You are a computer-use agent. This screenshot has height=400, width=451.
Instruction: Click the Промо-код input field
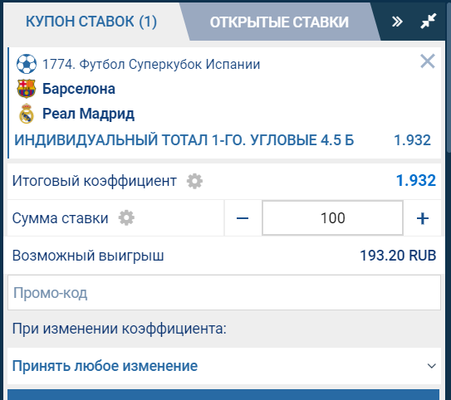click(224, 292)
